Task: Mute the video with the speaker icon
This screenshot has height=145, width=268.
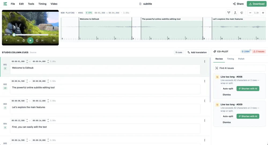Action: click(54, 40)
